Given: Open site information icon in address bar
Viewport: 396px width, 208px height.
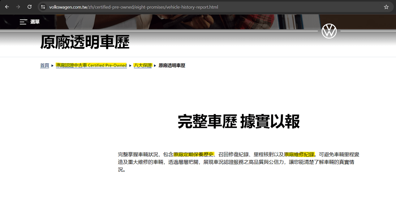Looking at the screenshot, I should point(43,7).
